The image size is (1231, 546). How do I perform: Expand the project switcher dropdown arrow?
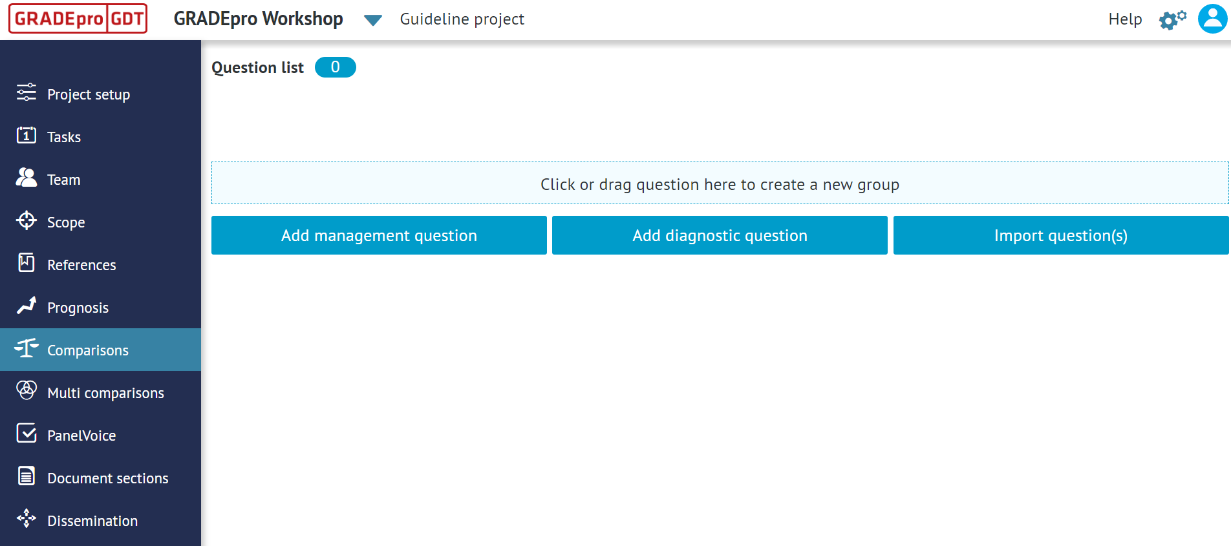(x=372, y=20)
